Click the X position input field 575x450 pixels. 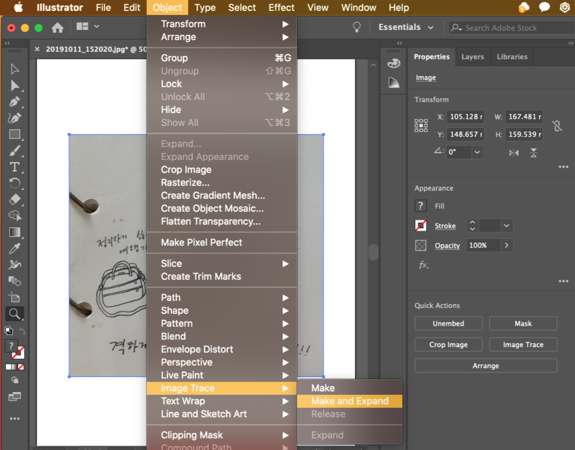pyautogui.click(x=465, y=117)
